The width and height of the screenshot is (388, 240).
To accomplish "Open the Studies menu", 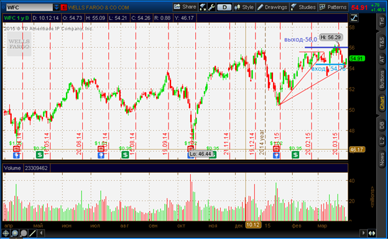I will point(303,7).
